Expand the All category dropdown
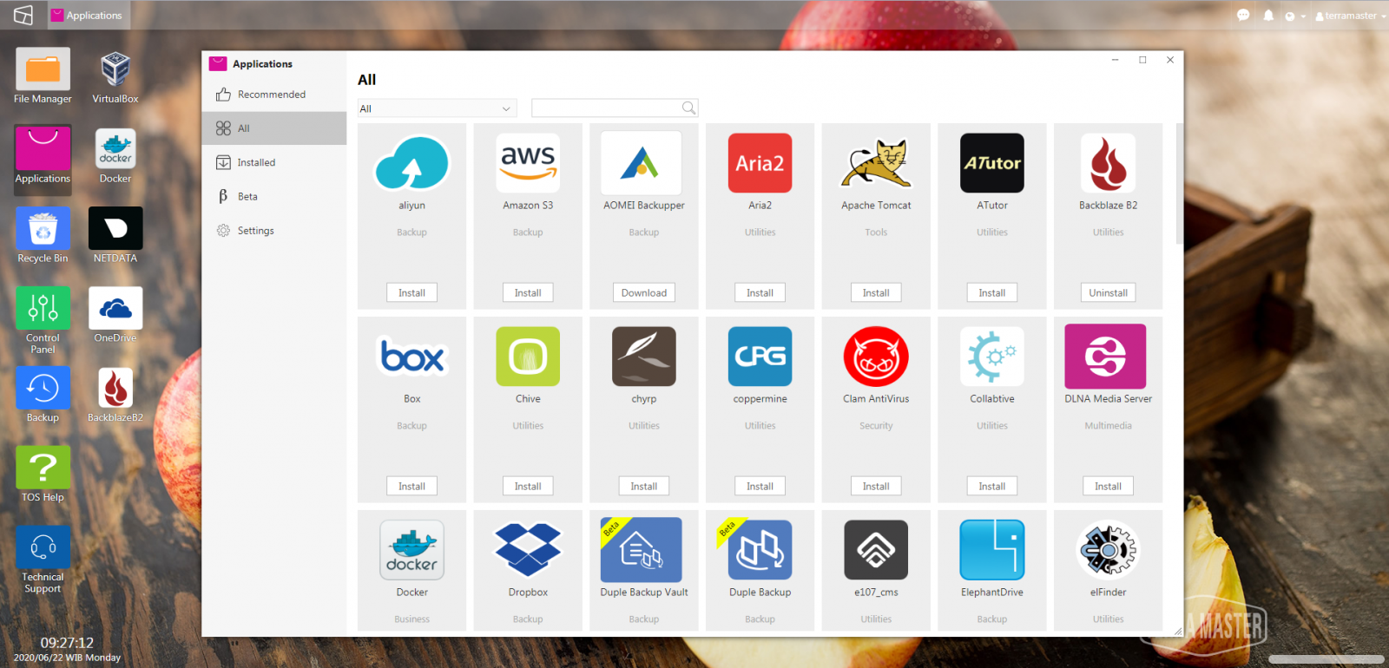Image resolution: width=1389 pixels, height=668 pixels. coord(437,108)
